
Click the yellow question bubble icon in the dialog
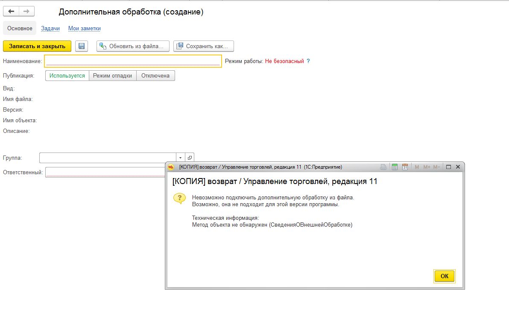[x=179, y=198]
